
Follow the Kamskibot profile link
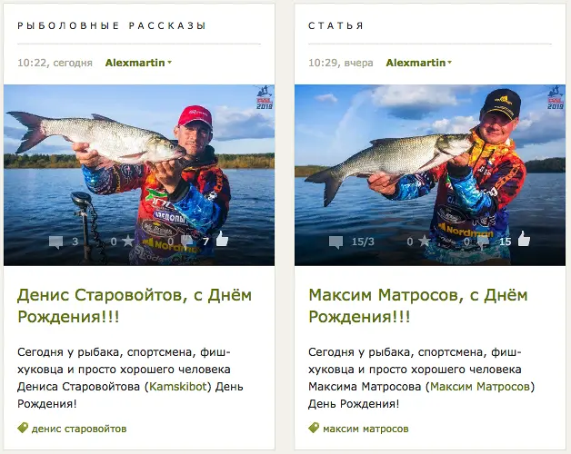point(178,386)
